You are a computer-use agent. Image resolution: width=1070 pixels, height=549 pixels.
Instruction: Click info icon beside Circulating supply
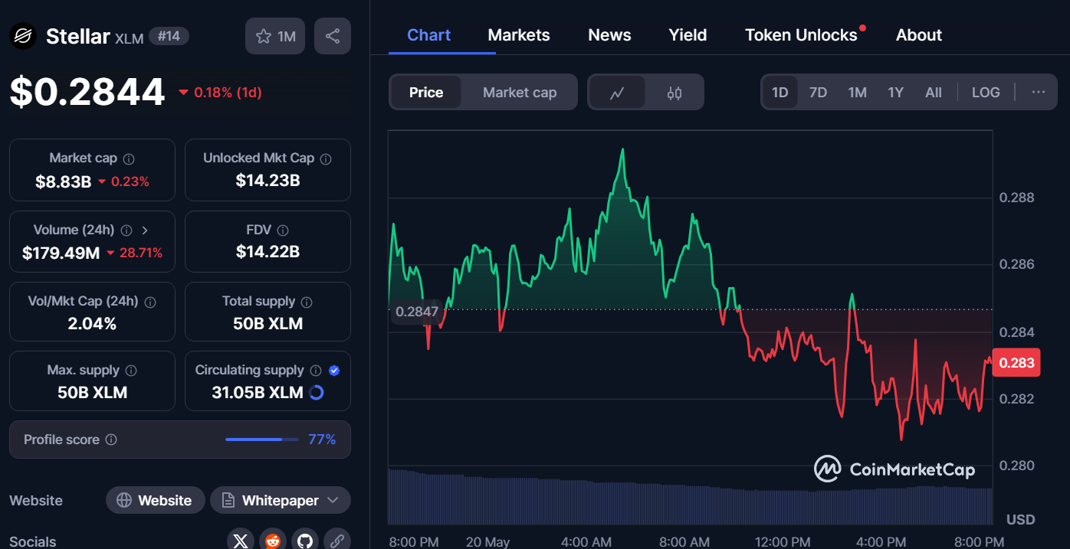[315, 371]
